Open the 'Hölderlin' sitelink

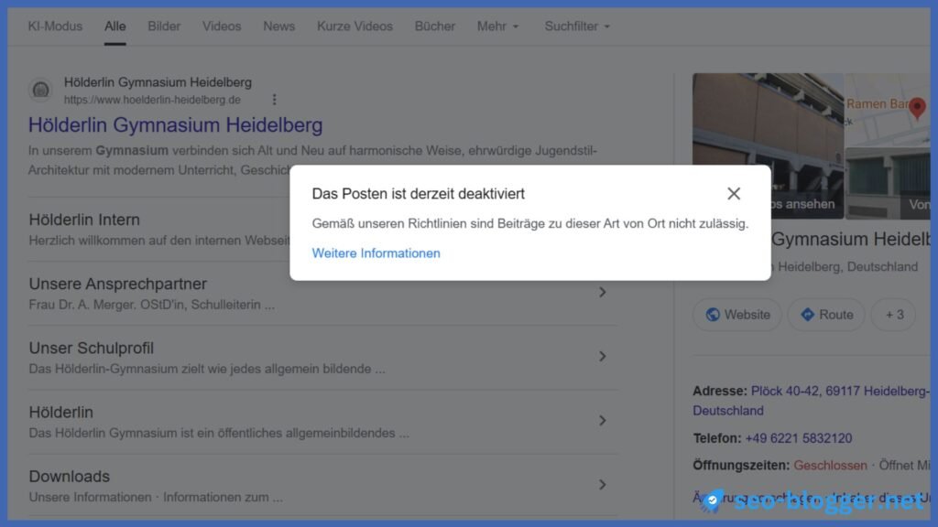click(x=61, y=413)
